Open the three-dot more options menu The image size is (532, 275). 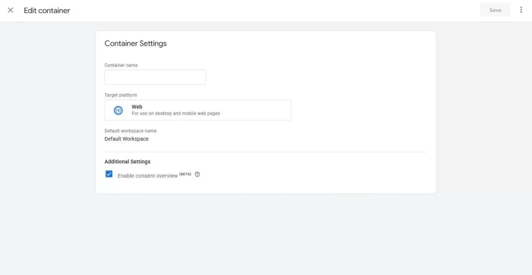pos(521,10)
